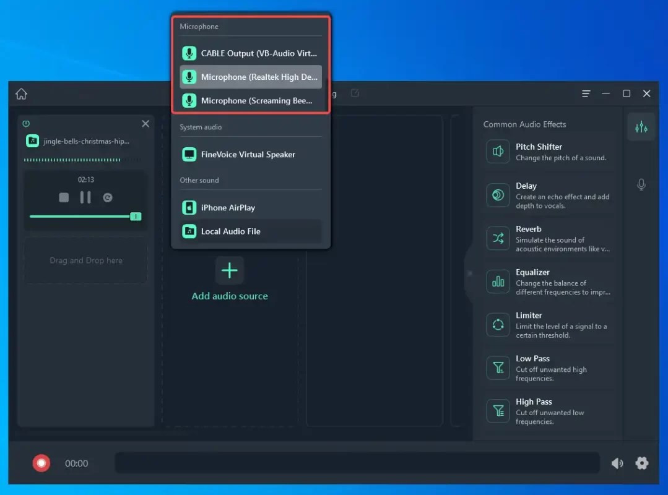Remove the jingle-bells audio source card
Screen dimensions: 668x495
point(145,123)
